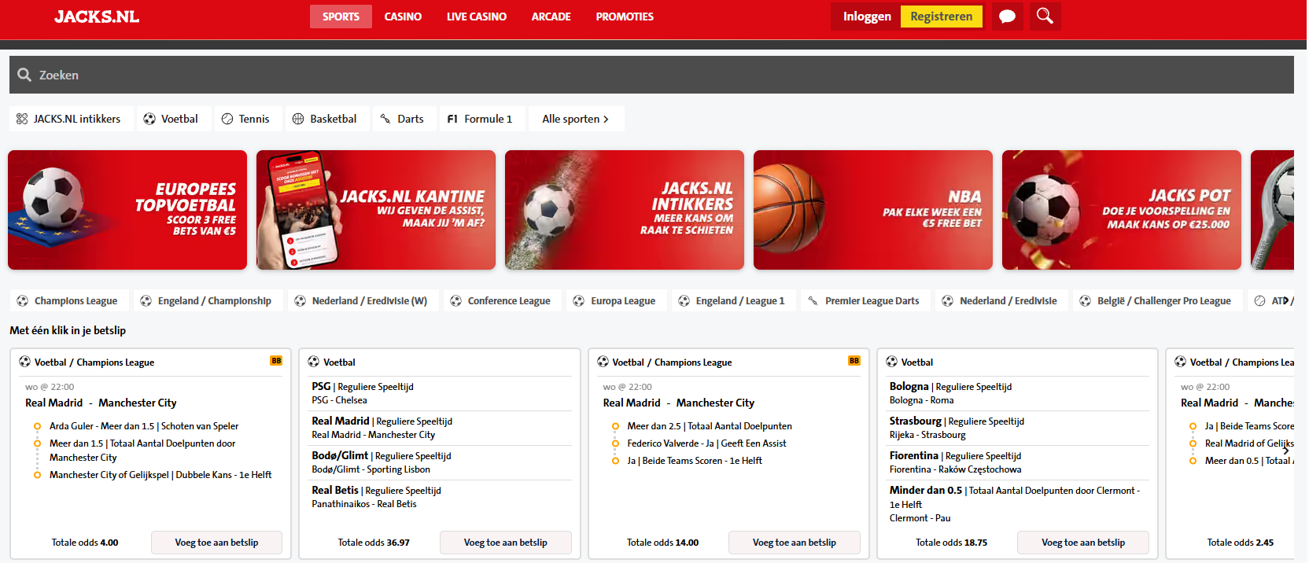The width and height of the screenshot is (1309, 563).
Task: Go to PROMOTIES menu item
Action: (x=625, y=17)
